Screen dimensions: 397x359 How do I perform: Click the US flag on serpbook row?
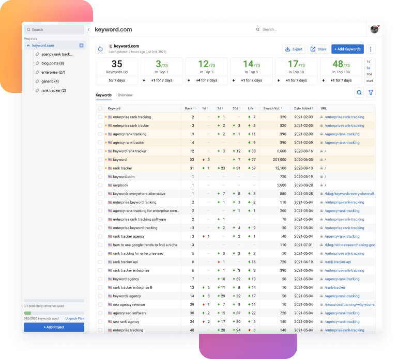(110, 185)
